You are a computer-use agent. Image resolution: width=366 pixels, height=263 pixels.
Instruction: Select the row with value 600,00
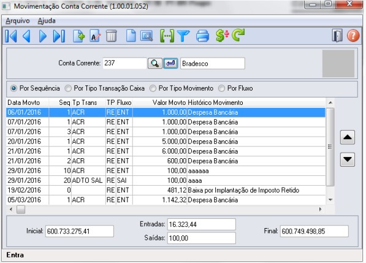(x=166, y=161)
